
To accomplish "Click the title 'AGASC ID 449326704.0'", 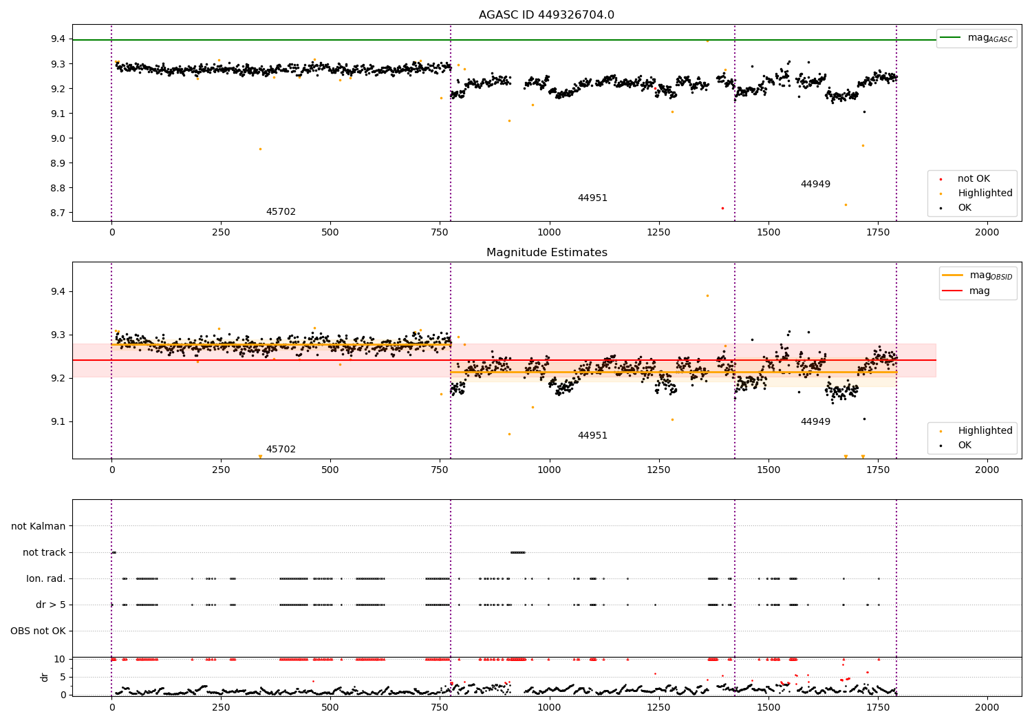I will (x=546, y=15).
